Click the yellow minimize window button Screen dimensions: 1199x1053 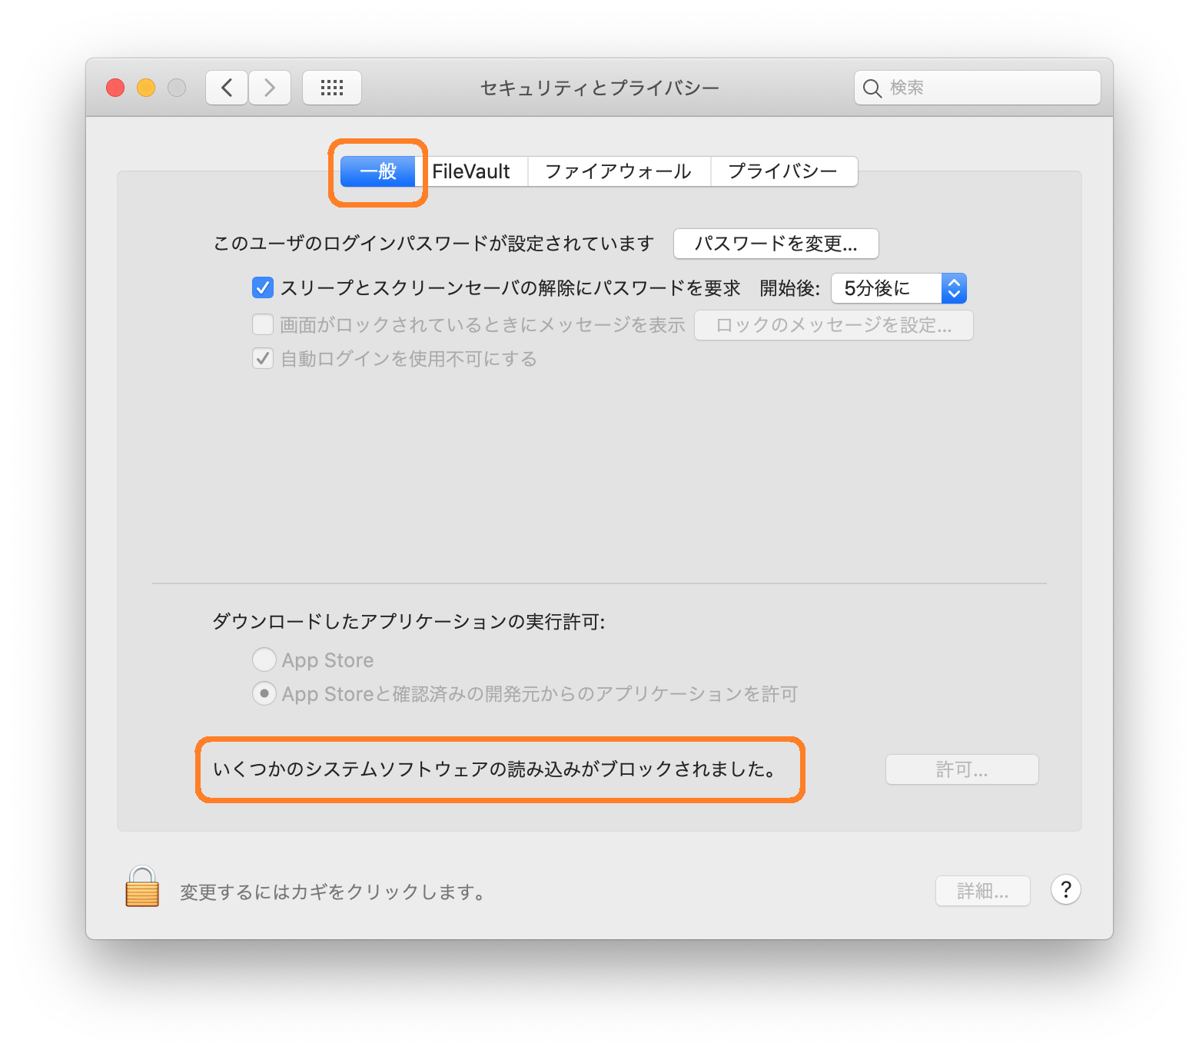coord(146,88)
